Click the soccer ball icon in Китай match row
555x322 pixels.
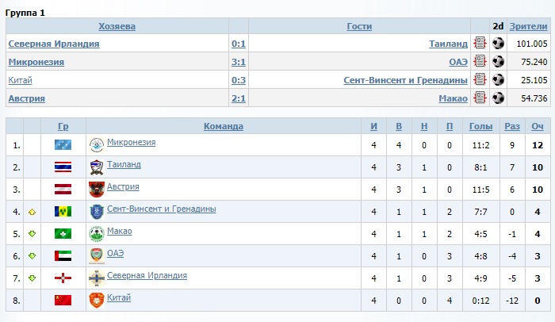(498, 80)
